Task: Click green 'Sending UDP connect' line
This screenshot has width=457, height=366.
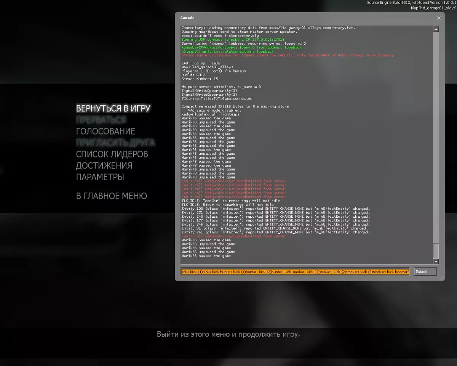Action: (233, 40)
